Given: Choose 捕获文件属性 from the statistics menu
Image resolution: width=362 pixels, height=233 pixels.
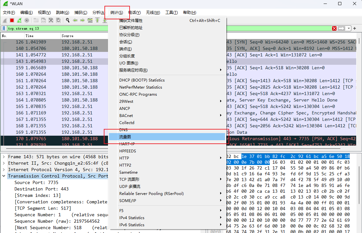Looking at the screenshot, I should coord(167,21).
